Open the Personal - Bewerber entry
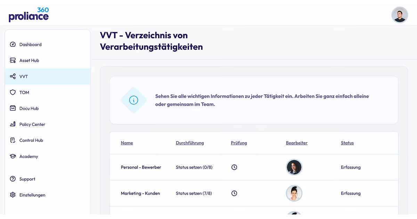Viewport: 417px width, 219px height. coord(141,167)
